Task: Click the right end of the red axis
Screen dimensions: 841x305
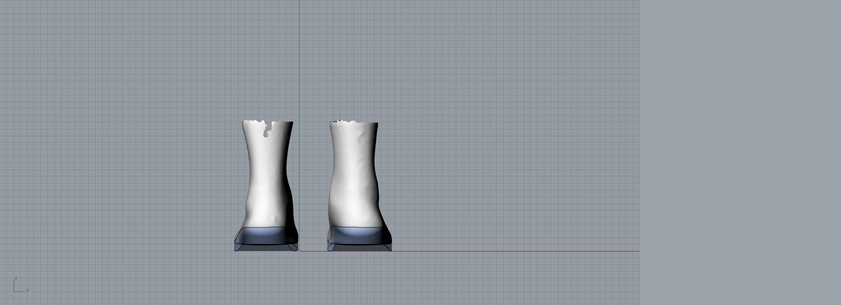Action: point(638,251)
